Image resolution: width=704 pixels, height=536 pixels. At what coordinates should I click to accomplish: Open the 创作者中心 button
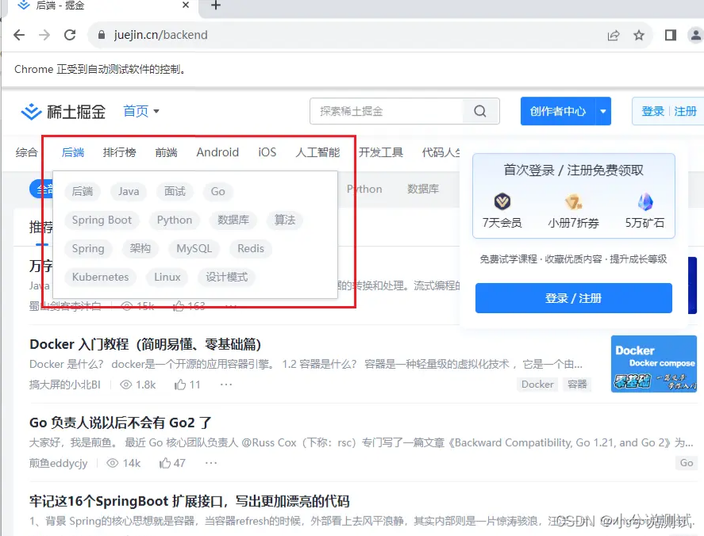tap(558, 111)
